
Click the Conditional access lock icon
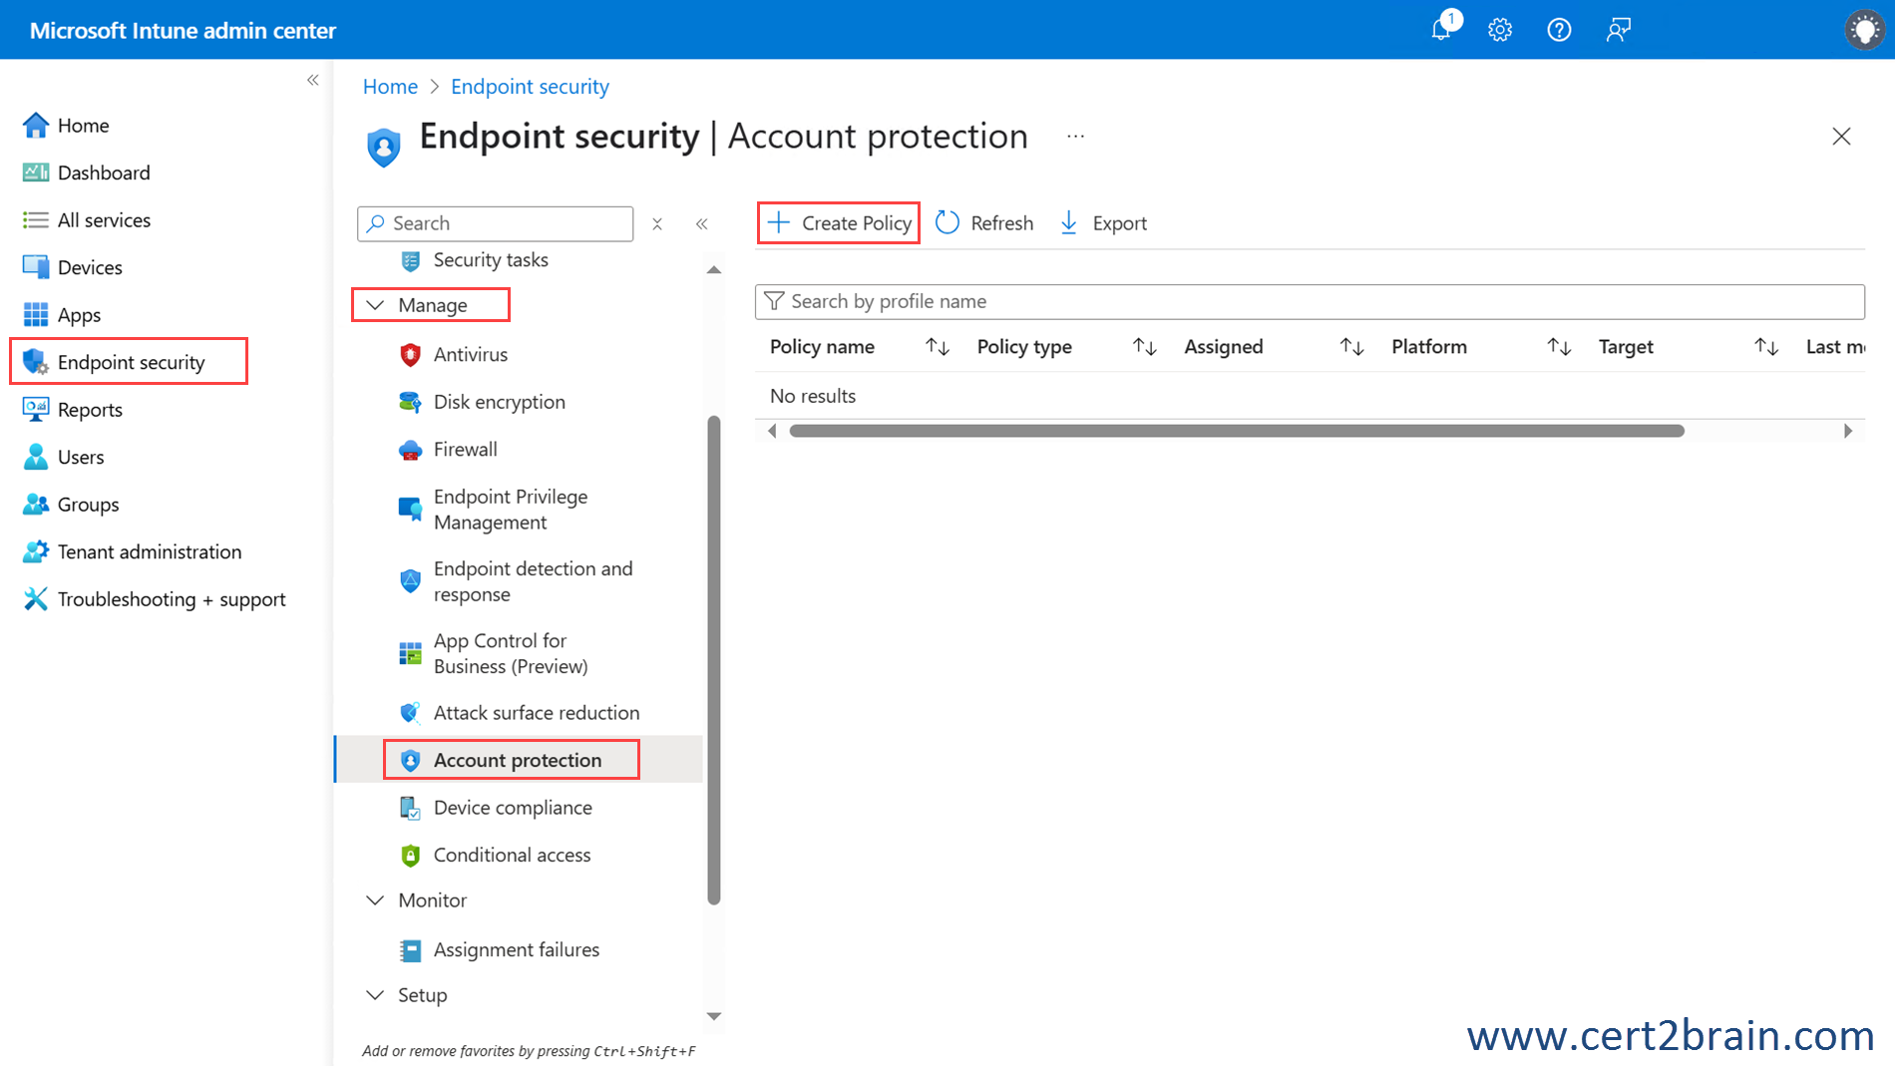410,855
